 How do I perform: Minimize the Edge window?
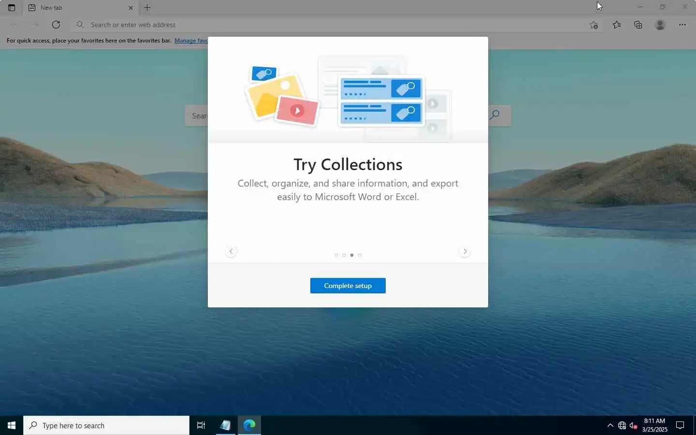pos(640,7)
